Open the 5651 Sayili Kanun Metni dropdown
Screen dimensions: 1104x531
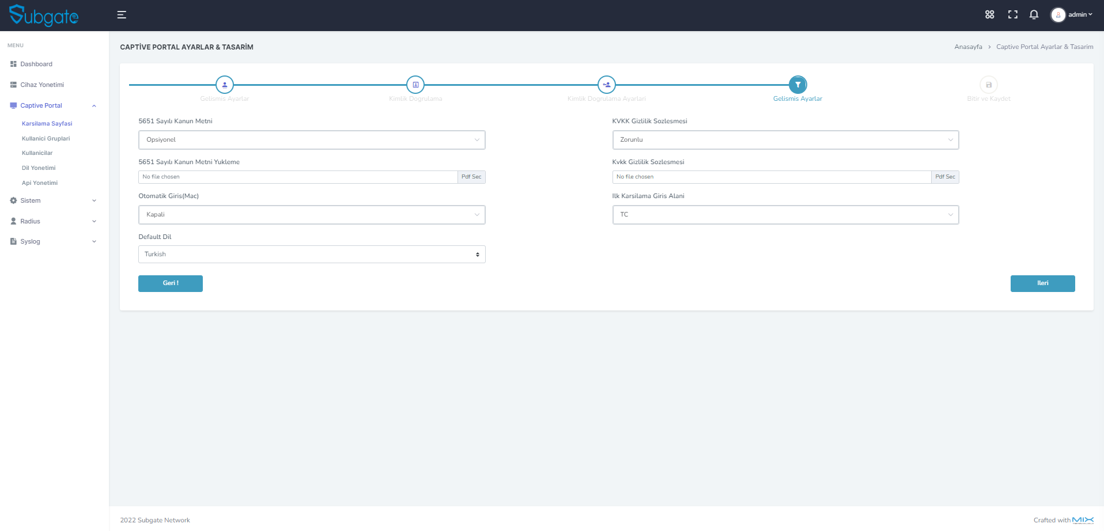[x=311, y=139]
